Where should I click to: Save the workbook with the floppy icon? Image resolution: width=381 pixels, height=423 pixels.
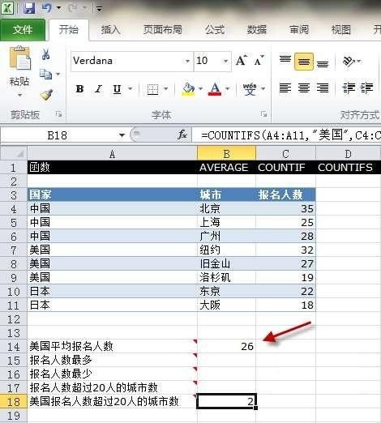pyautogui.click(x=29, y=8)
